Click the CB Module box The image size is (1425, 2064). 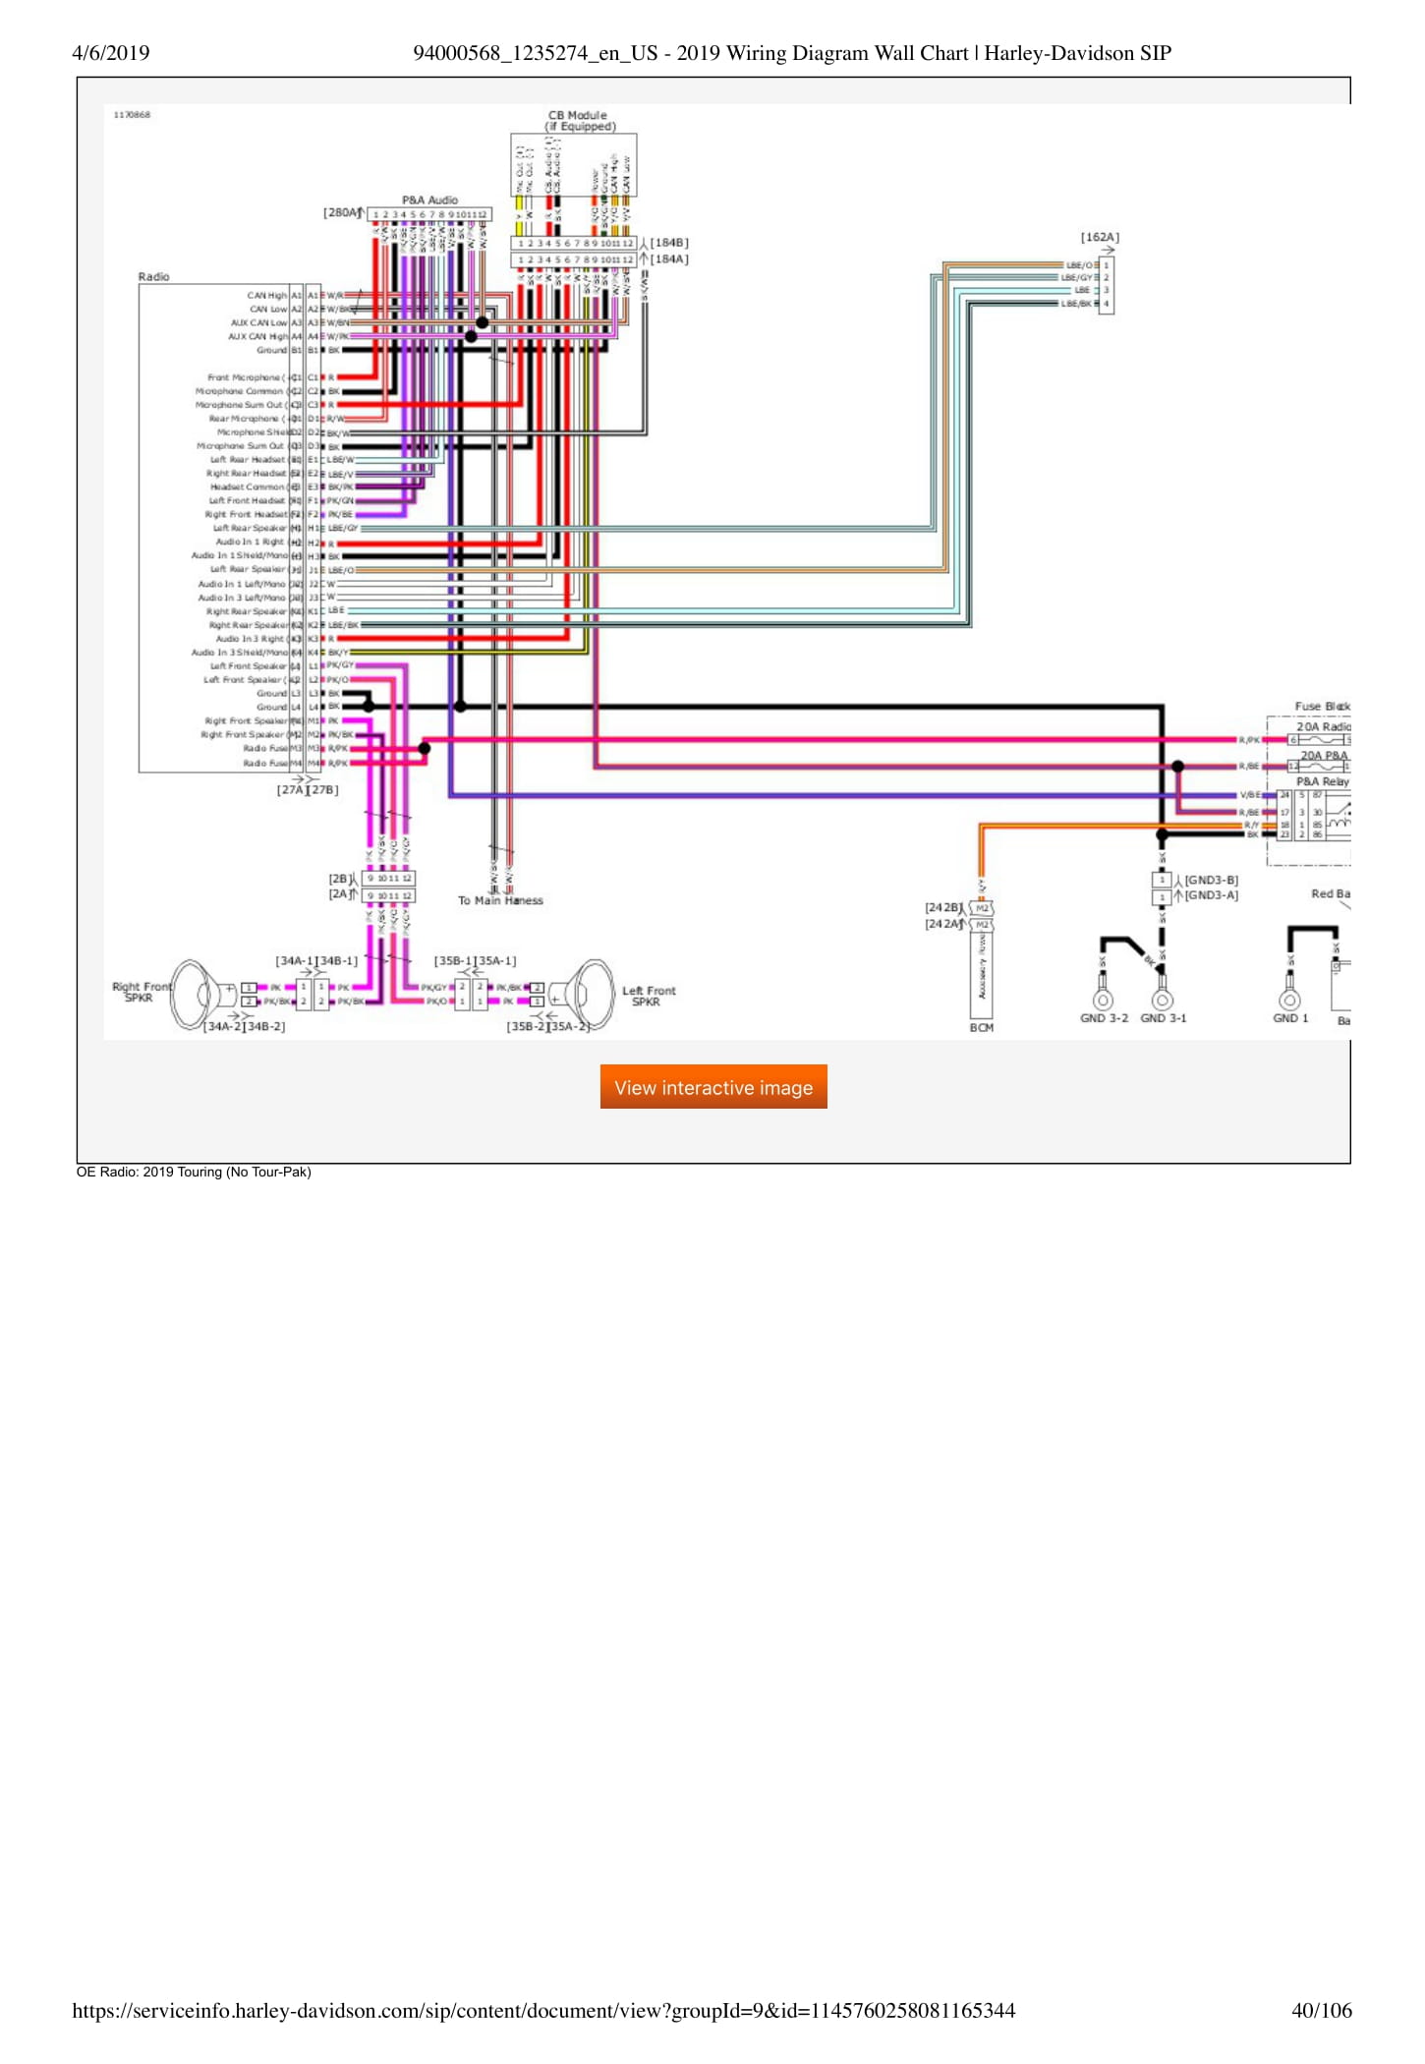click(x=574, y=165)
